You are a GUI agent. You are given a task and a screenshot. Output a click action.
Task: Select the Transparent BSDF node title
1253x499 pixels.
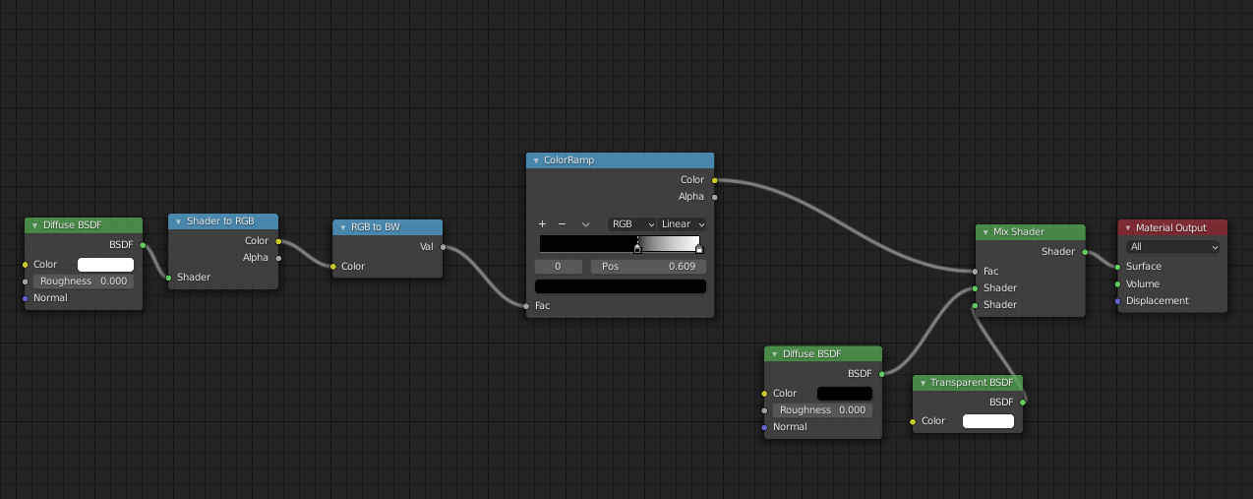click(972, 383)
